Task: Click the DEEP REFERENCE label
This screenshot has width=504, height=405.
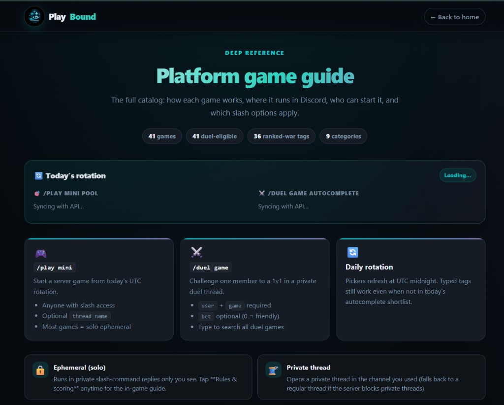Action: 254,53
